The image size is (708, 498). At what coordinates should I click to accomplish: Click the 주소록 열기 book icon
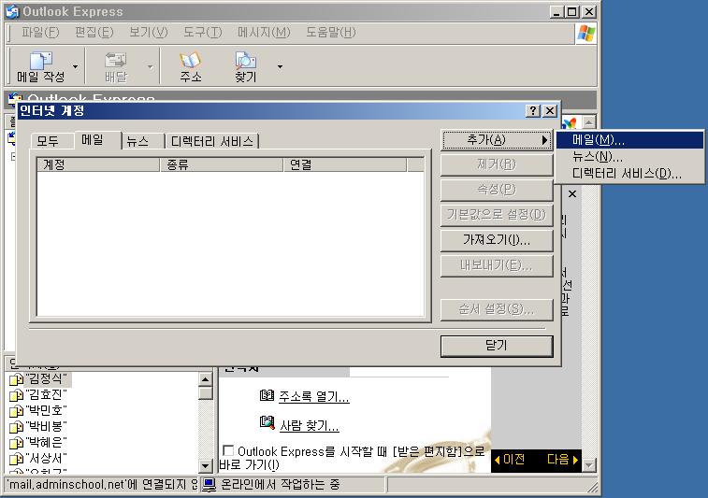click(267, 397)
